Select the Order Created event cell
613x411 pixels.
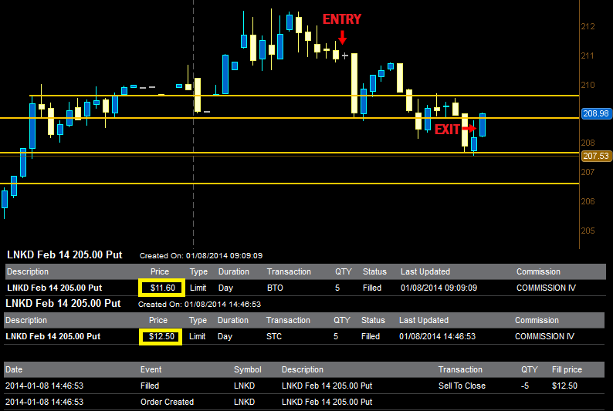[x=167, y=402]
